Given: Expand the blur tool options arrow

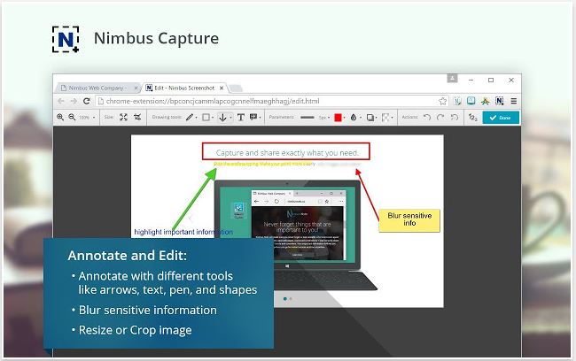Looking at the screenshot, I should coord(361,118).
